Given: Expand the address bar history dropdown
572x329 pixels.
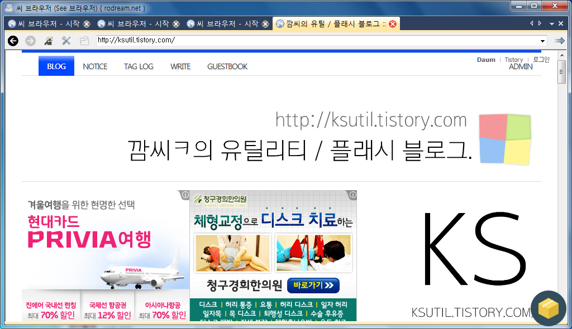Looking at the screenshot, I should tap(542, 41).
